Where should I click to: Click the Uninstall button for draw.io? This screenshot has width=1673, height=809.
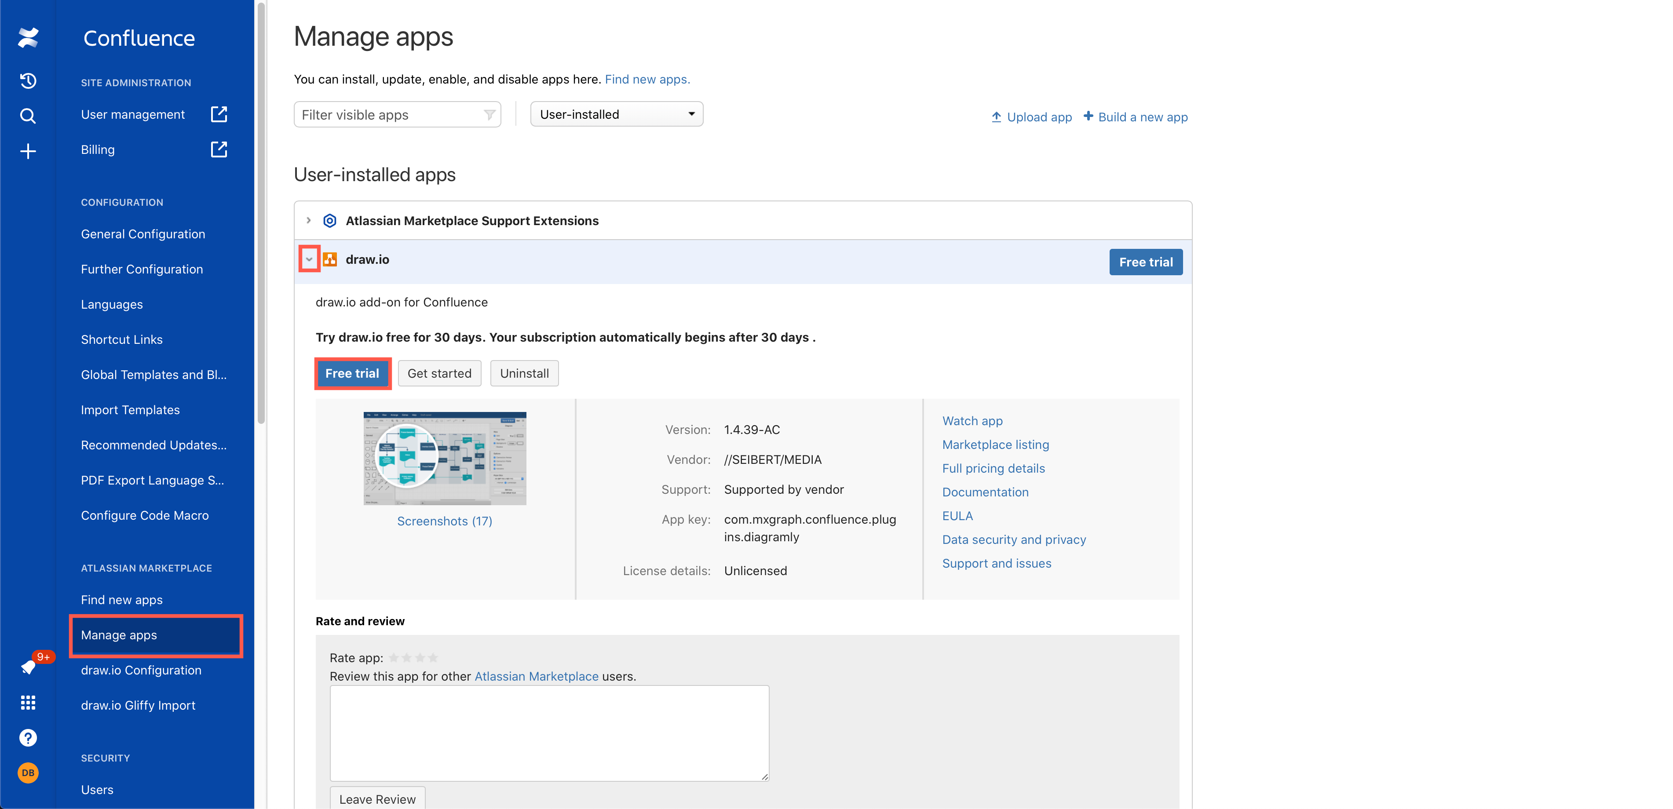524,372
